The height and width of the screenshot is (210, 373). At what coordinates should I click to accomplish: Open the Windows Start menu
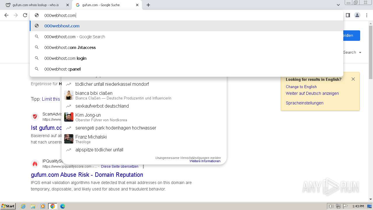tap(8, 206)
